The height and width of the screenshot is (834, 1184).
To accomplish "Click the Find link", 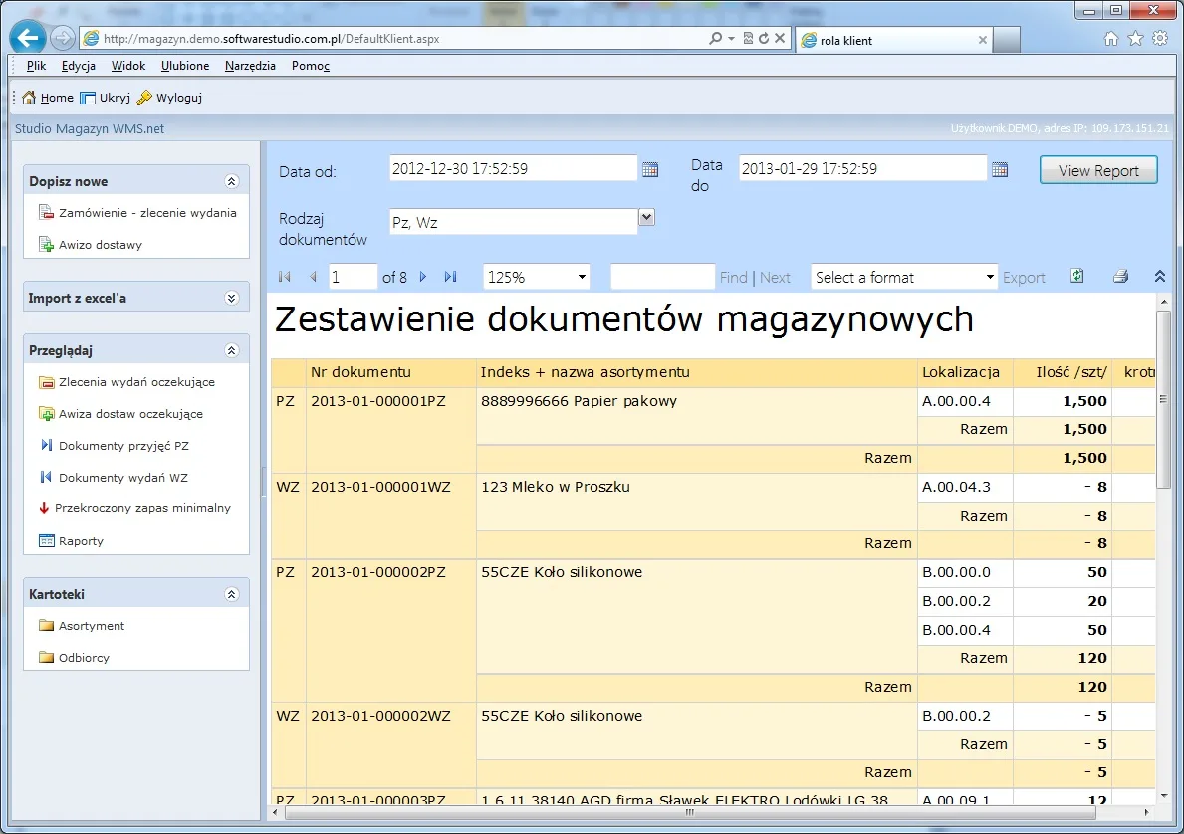I will (733, 277).
